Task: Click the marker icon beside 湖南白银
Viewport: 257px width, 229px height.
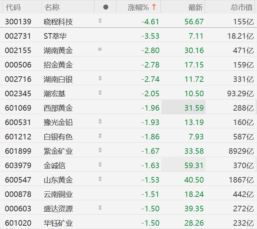Action: (x=100, y=79)
